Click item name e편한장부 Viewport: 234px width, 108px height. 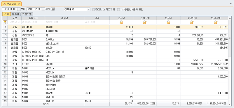(x=51, y=85)
